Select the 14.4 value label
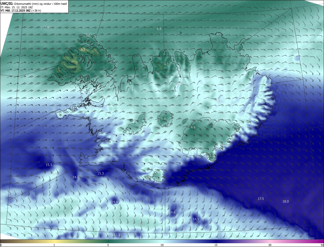 coord(114,202)
